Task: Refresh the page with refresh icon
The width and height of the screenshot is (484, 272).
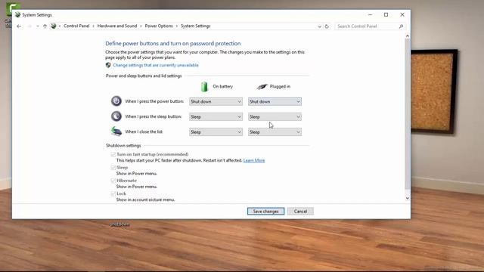Action: point(327,26)
